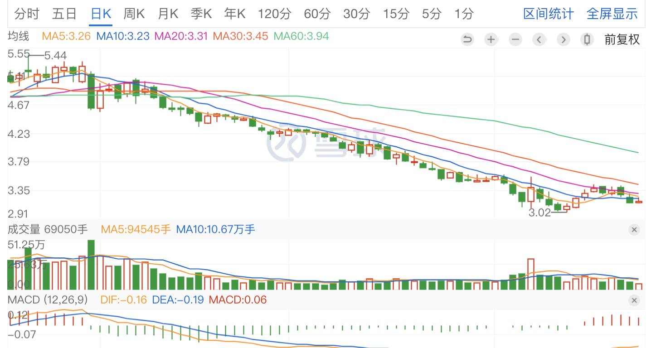Click the 成交量 69050手 label
The height and width of the screenshot is (348, 661).
tap(48, 230)
